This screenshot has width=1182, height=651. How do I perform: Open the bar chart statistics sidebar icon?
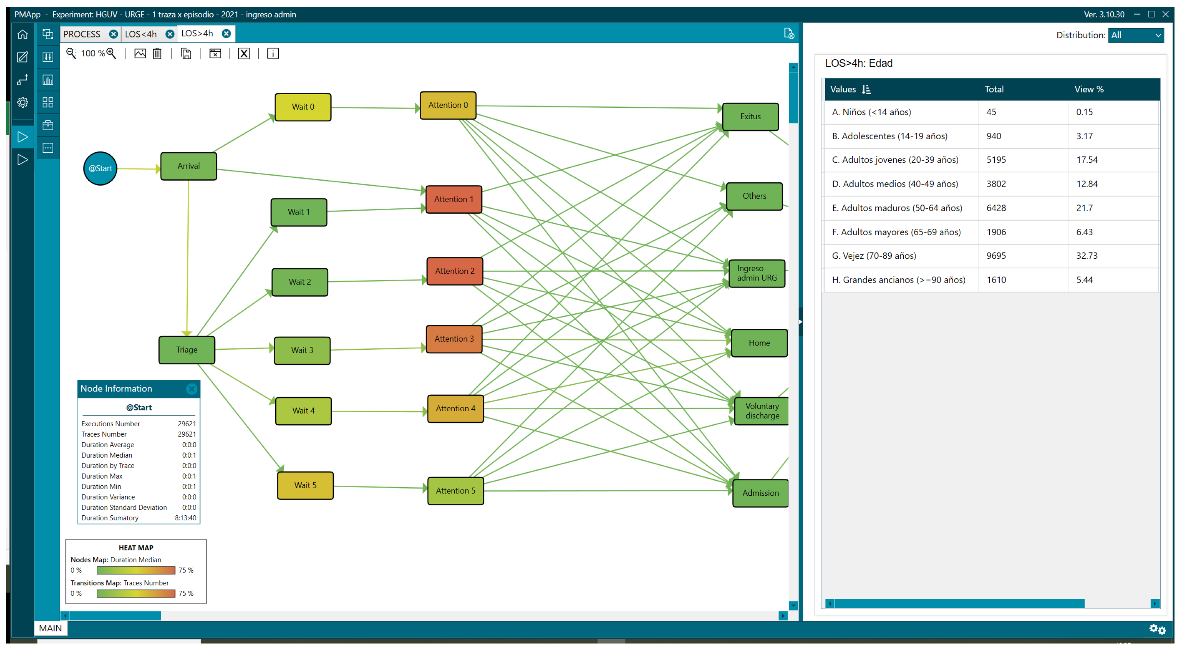click(48, 79)
